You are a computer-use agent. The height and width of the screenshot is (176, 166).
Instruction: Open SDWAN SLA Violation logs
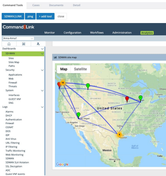click(17, 162)
